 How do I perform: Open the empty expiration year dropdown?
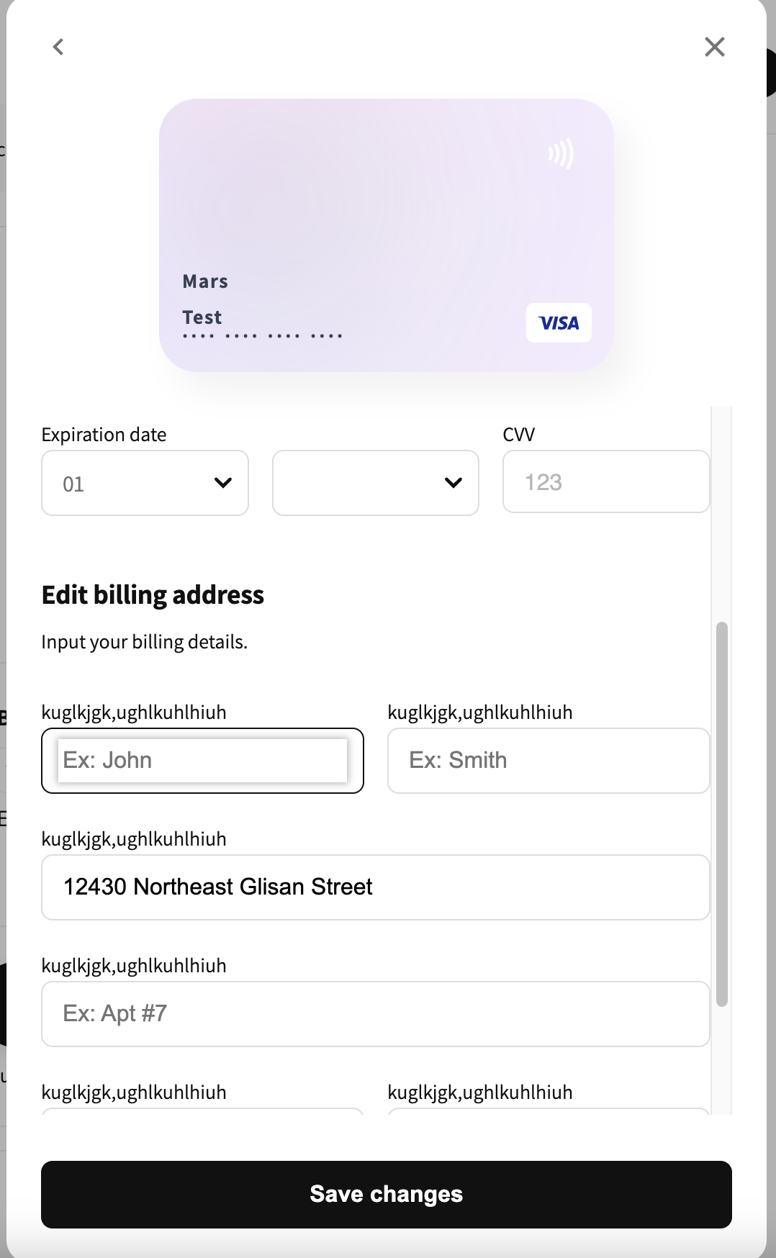[x=376, y=483]
